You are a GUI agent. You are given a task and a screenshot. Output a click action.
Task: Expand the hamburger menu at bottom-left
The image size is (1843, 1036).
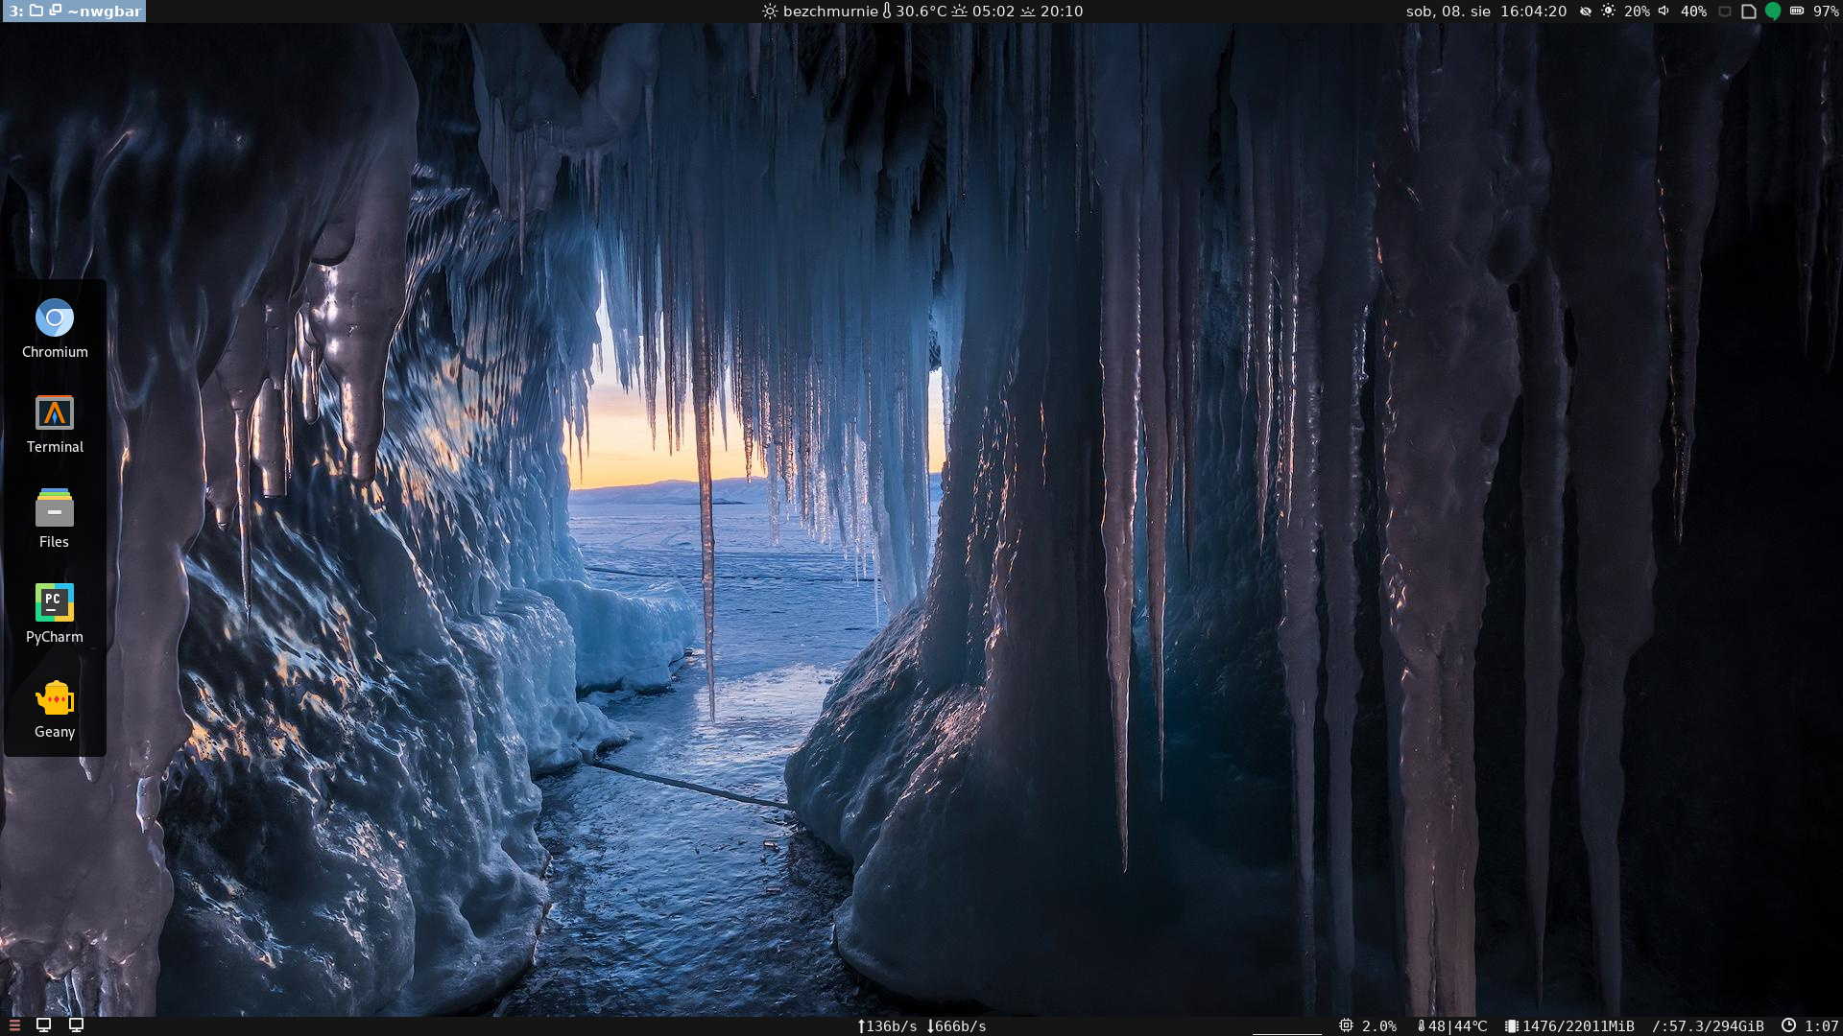(14, 1024)
